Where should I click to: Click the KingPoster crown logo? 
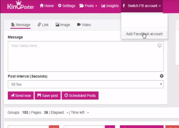point(20,5)
